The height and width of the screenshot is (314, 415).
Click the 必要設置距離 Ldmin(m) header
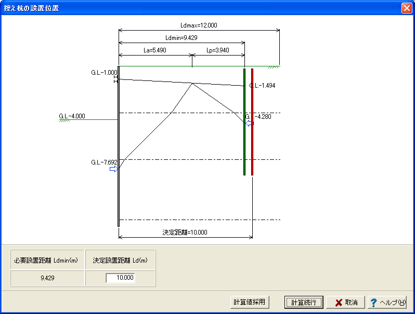pyautogui.click(x=47, y=261)
